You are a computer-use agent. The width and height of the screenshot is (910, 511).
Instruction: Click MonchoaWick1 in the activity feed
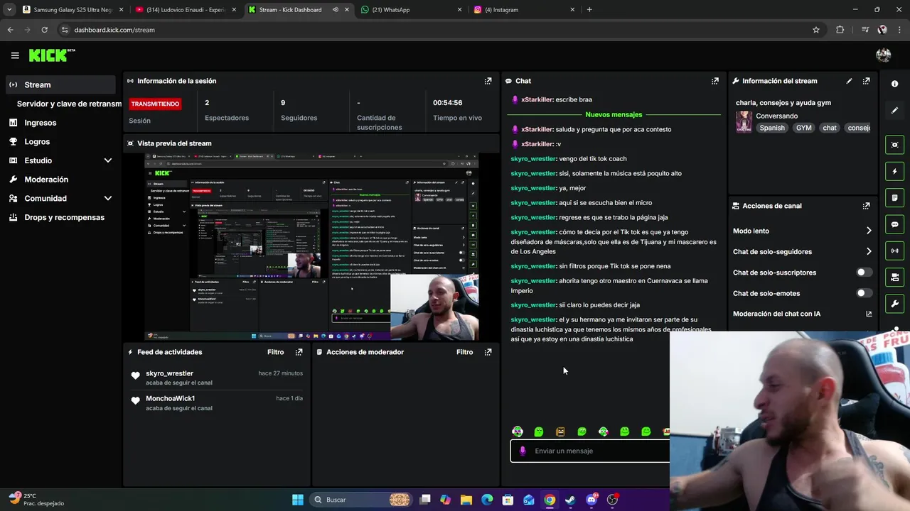[x=170, y=398]
